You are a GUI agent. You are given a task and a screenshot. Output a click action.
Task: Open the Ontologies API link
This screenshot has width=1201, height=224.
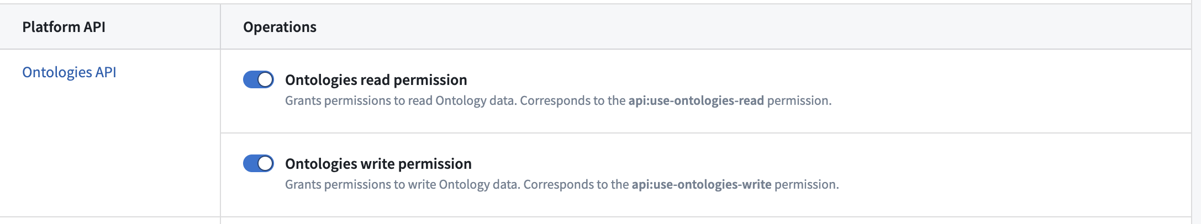69,72
